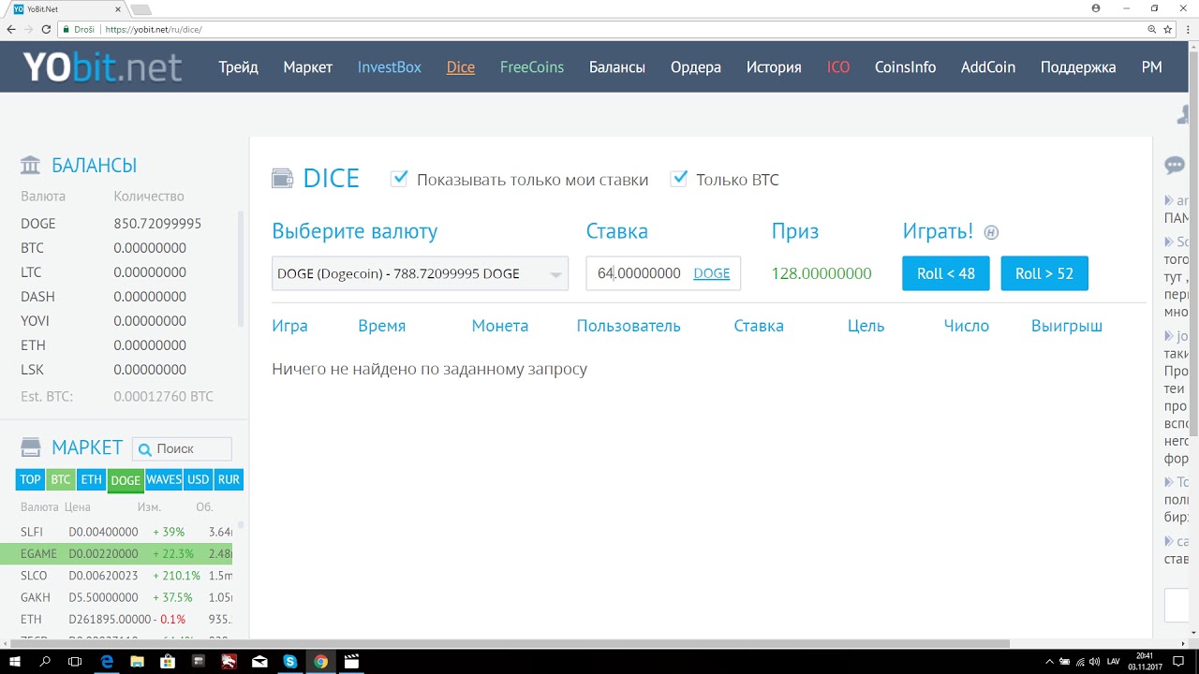Select the BTC market tab
1199x674 pixels.
coord(61,479)
